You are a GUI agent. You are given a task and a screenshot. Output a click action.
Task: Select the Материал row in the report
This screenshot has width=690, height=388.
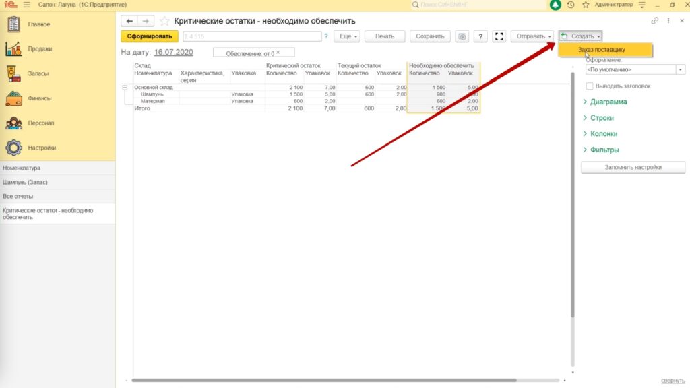pyautogui.click(x=153, y=101)
